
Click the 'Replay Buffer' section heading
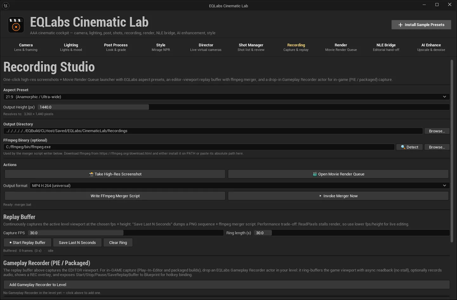click(19, 217)
